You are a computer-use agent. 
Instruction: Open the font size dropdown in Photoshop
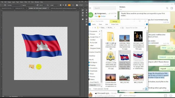pyautogui.click(x=42, y=5)
